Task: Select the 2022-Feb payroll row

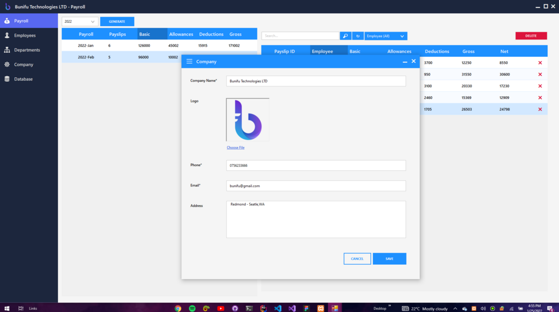Action: 122,57
